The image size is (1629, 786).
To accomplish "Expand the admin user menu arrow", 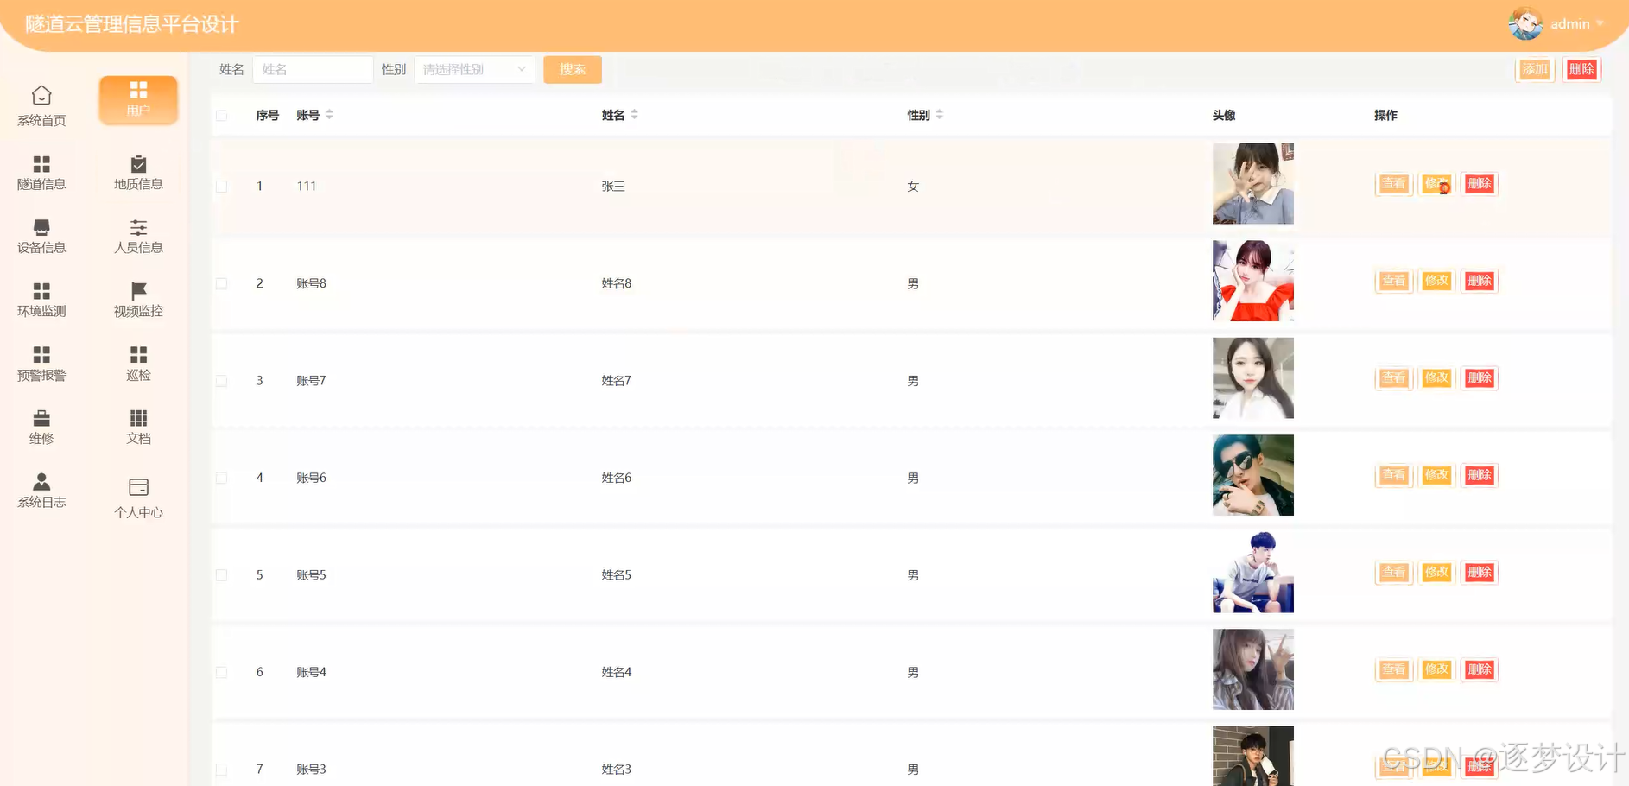I will [1600, 24].
